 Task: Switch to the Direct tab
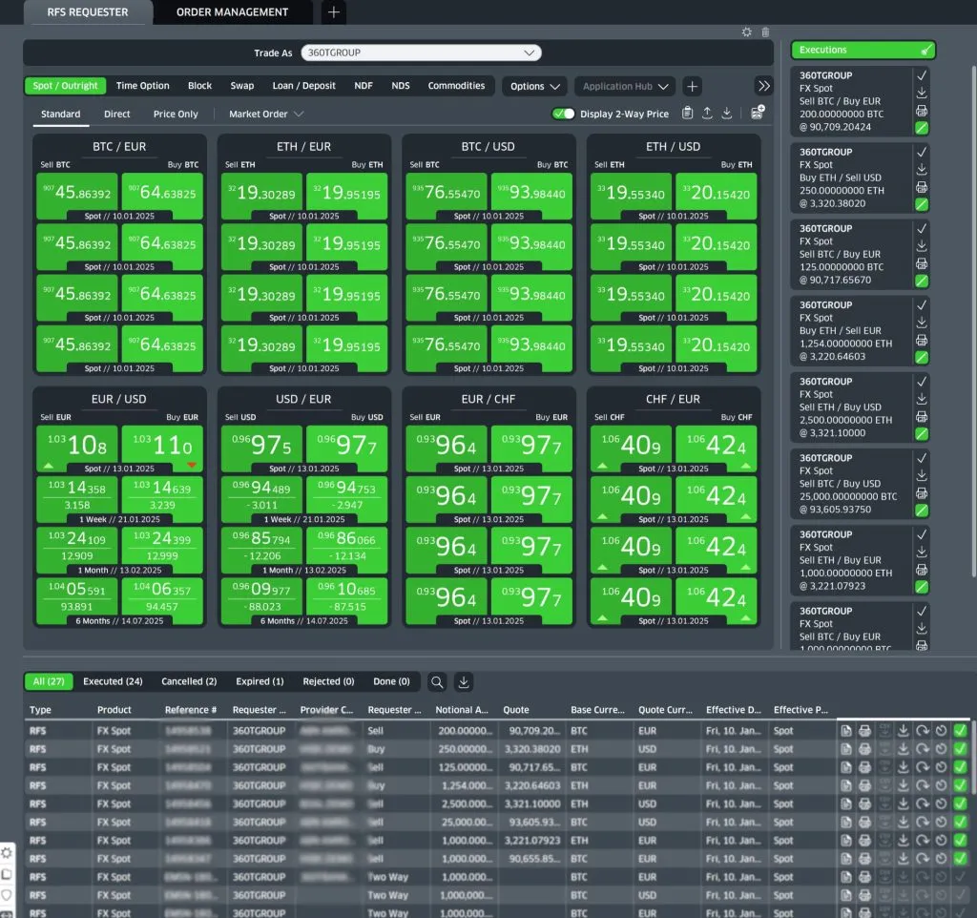point(117,115)
